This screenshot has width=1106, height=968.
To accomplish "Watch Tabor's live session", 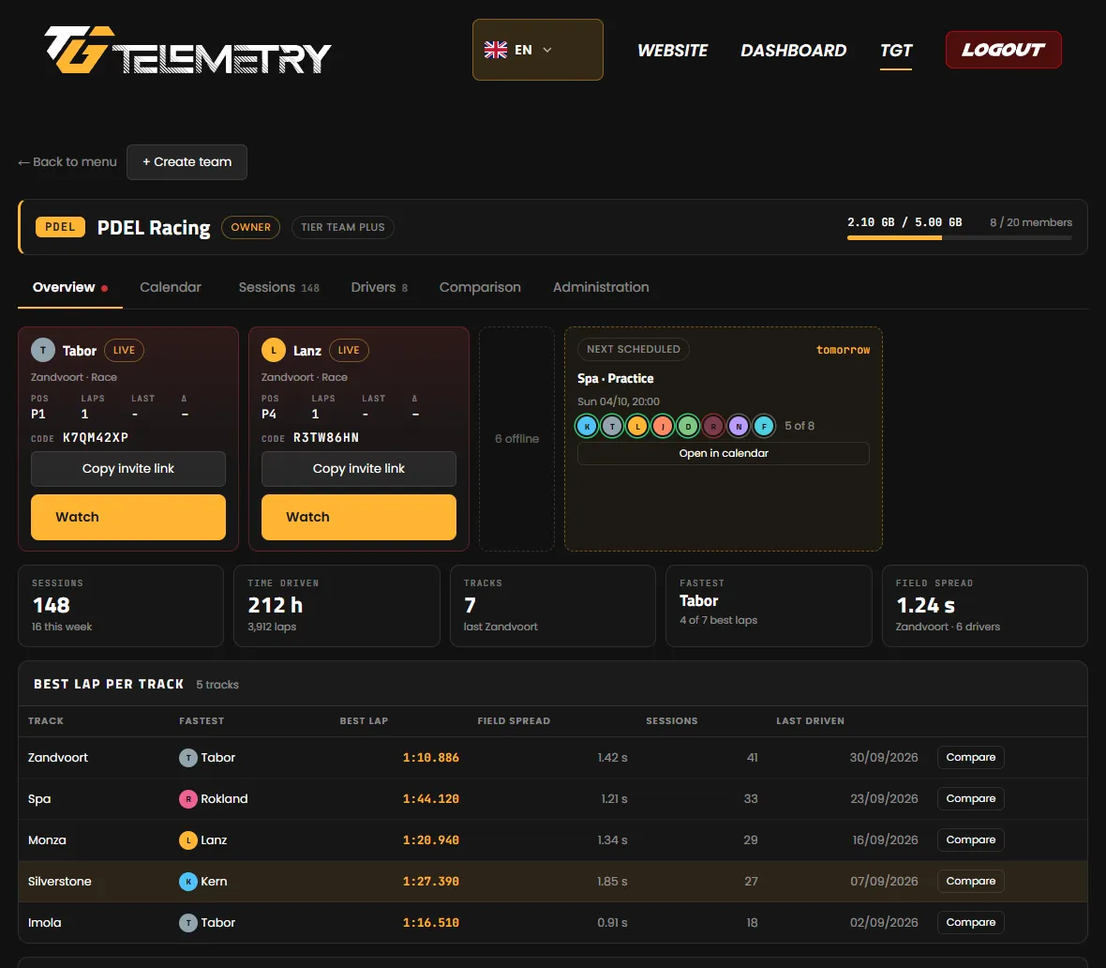I will [x=128, y=518].
